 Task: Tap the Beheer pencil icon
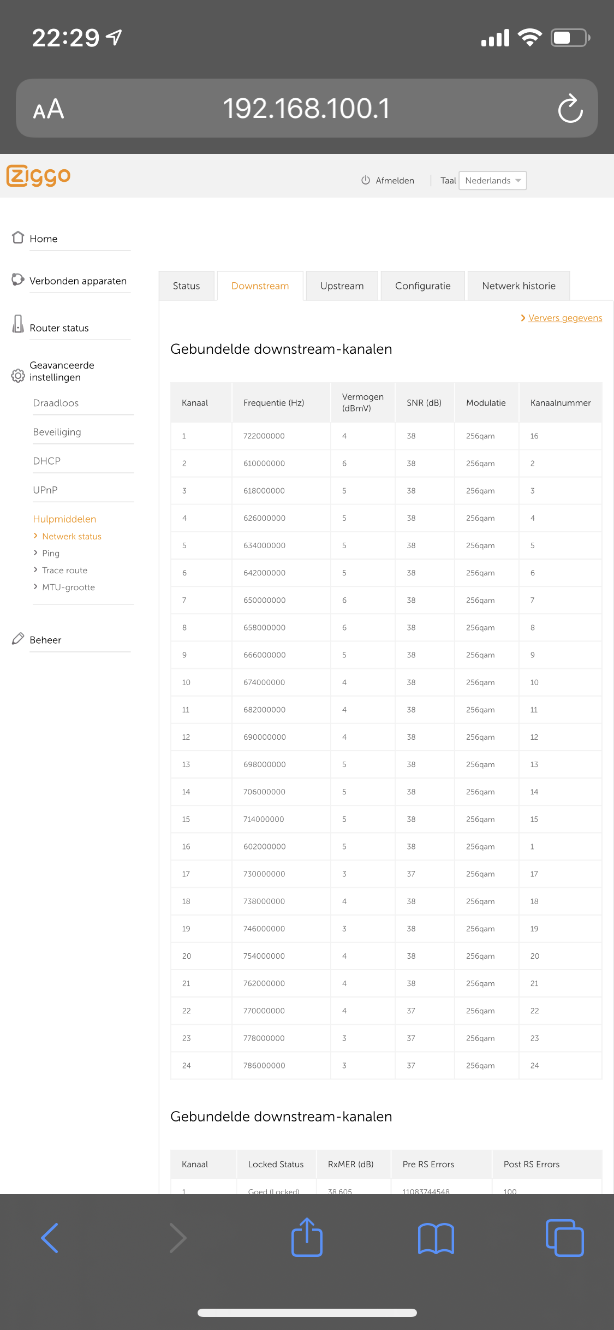tap(18, 639)
